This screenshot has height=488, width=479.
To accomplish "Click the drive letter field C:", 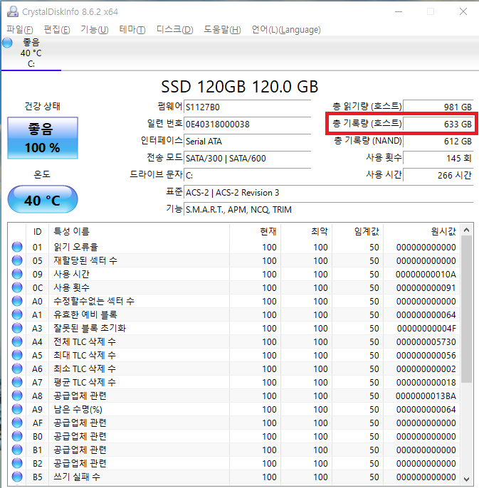I will pyautogui.click(x=247, y=175).
